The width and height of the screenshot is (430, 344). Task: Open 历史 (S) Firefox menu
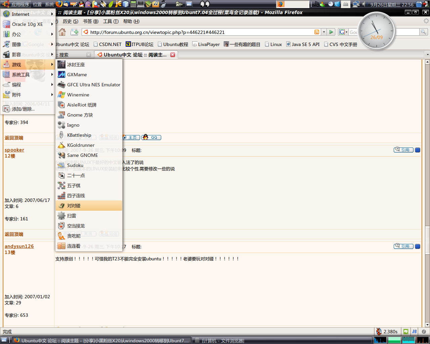coord(71,21)
